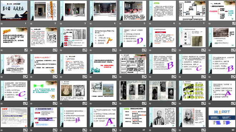Click hidden-slide icon beneath the 万国公报 slide
The image size is (236, 132).
[x=203, y=50]
